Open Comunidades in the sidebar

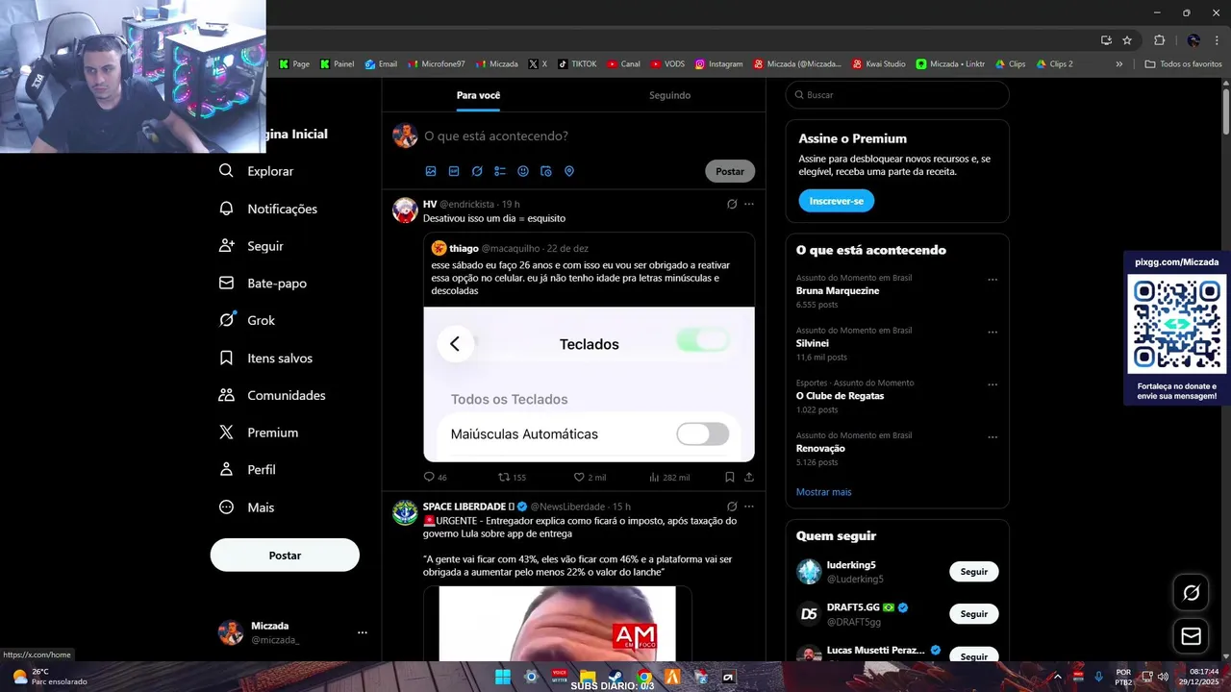pos(272,395)
